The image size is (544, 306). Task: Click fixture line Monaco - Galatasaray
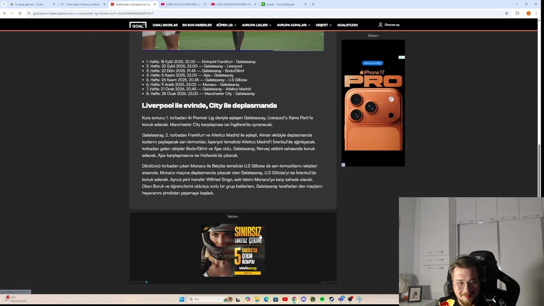pos(193,85)
